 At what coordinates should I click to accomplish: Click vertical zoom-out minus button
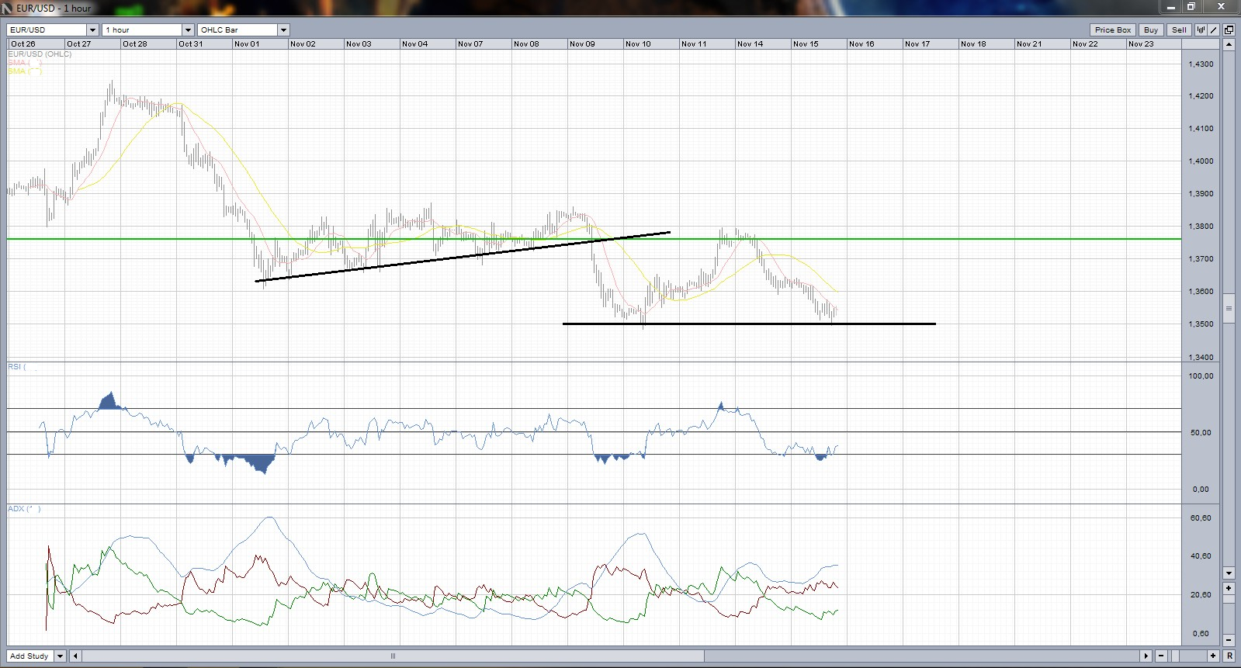click(x=1229, y=640)
